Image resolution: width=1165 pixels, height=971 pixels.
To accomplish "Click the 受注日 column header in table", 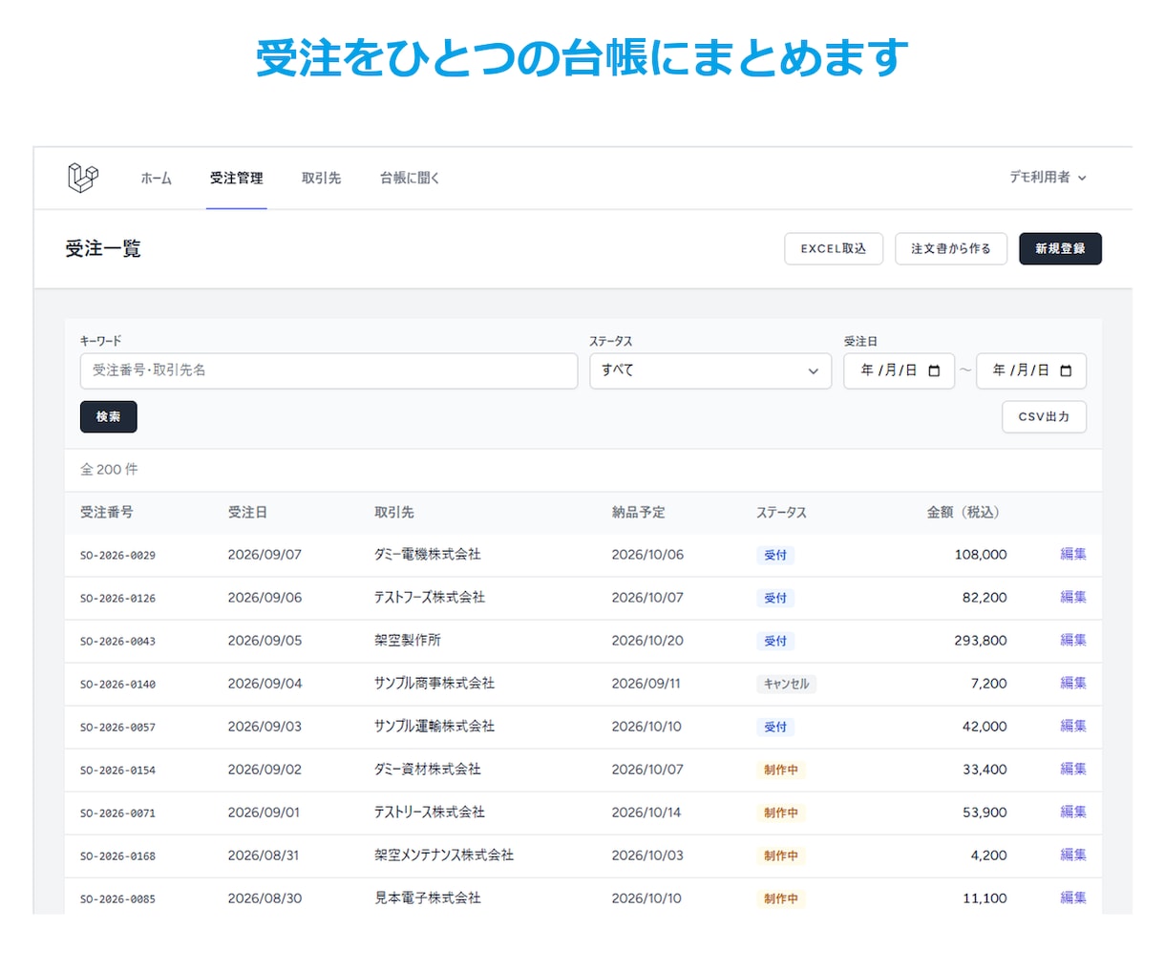I will coord(247,512).
